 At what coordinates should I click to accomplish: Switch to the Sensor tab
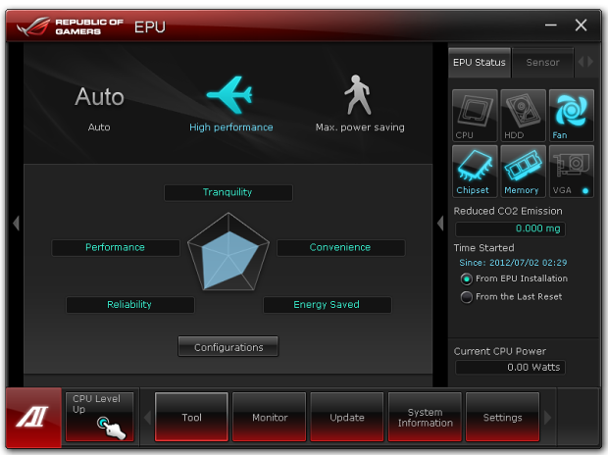[x=542, y=63]
